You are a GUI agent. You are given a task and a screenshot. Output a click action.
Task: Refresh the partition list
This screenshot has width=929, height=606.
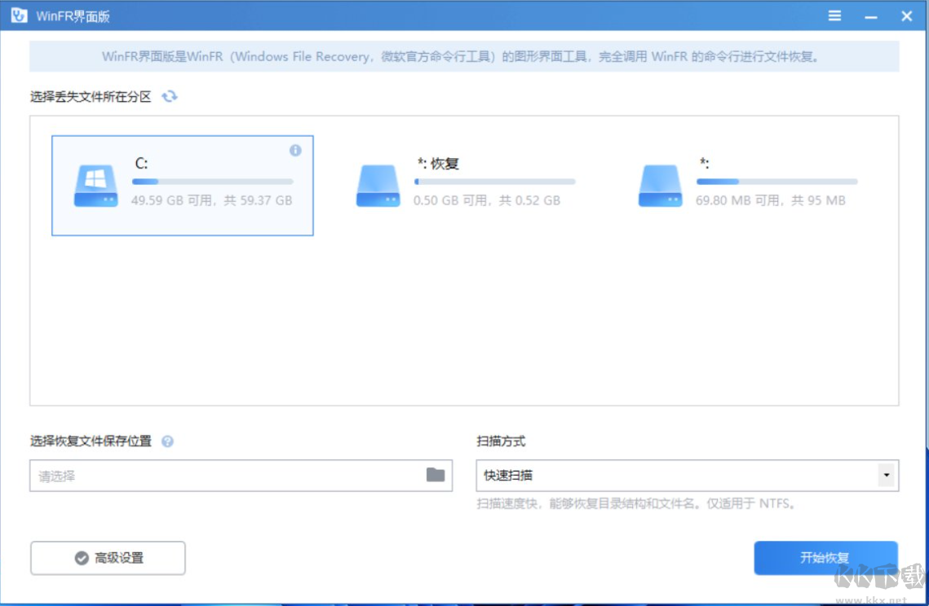[x=169, y=96]
